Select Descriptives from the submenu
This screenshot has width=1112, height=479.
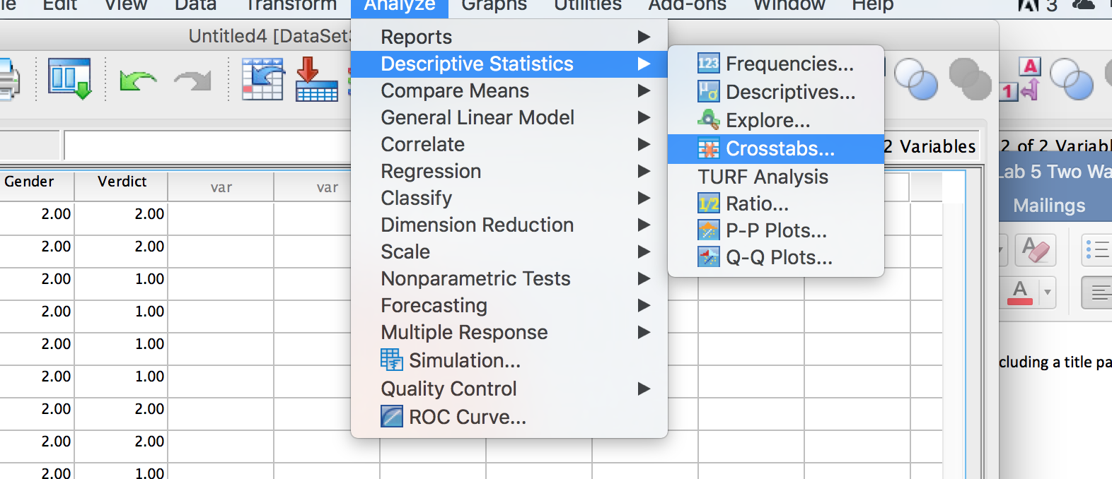776,92
